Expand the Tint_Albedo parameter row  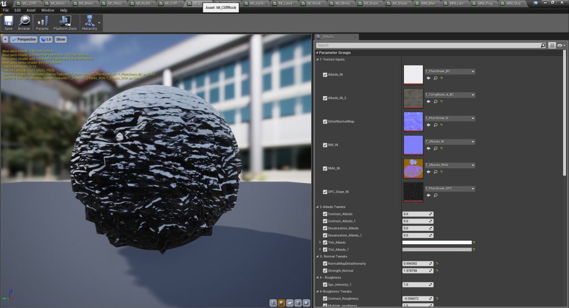pos(319,242)
